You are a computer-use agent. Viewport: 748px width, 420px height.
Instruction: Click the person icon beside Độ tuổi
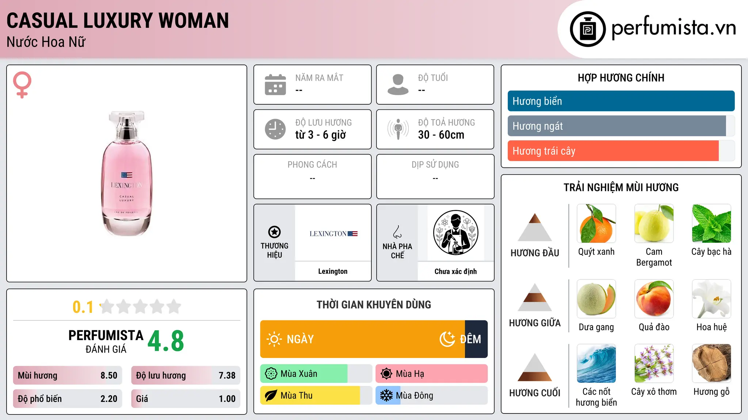click(x=398, y=85)
